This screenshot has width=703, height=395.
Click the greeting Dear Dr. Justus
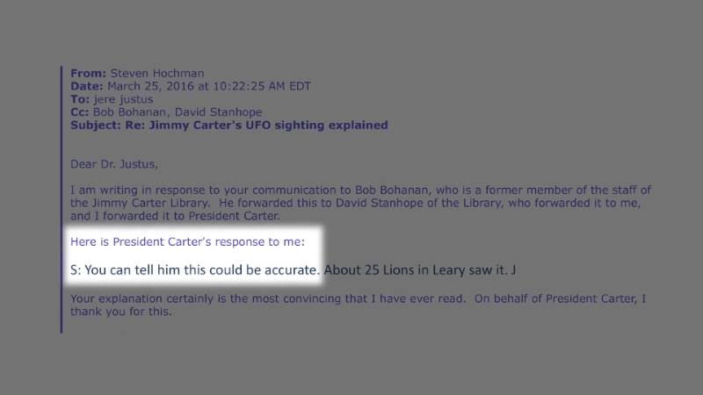click(114, 164)
